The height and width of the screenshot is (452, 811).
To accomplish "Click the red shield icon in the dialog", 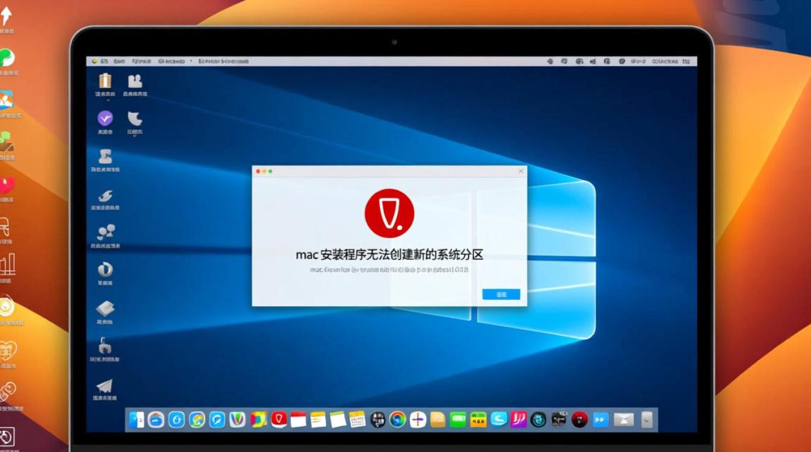I will tap(389, 213).
